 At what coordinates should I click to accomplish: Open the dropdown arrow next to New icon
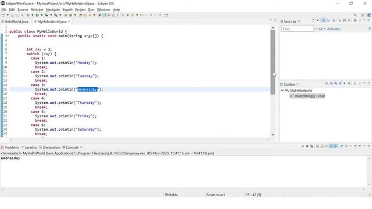click(8, 15)
